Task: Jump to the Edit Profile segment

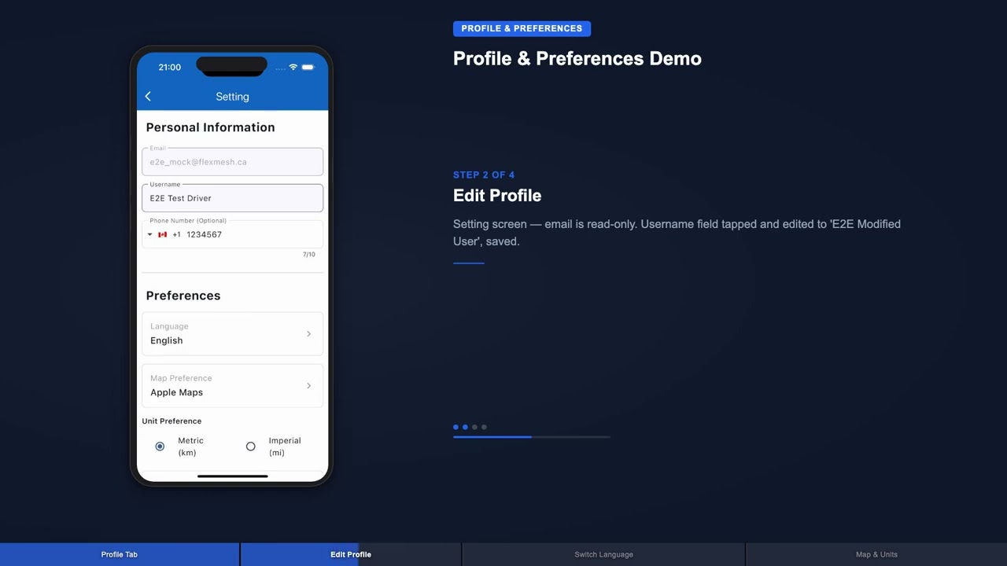Action: click(x=351, y=554)
